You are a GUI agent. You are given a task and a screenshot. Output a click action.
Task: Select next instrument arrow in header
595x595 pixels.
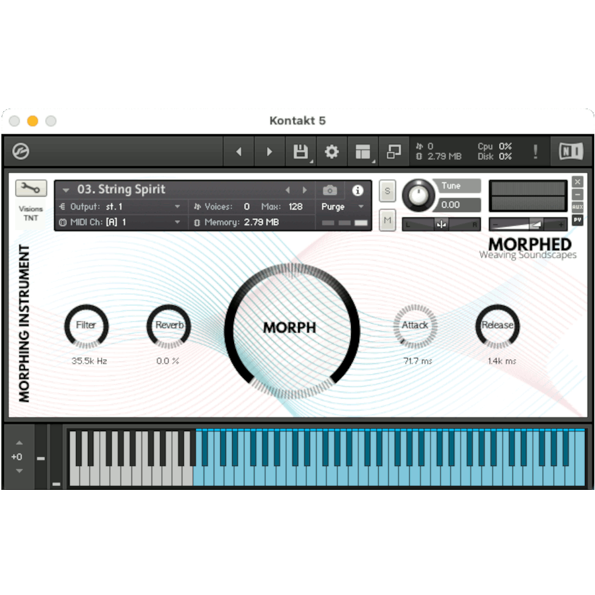point(304,190)
